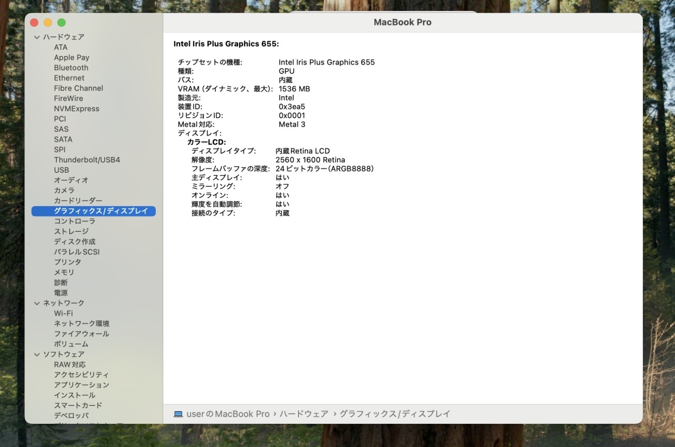Click the 'MacBook Pro' window title
Screen dimensions: 675x447
tap(402, 23)
